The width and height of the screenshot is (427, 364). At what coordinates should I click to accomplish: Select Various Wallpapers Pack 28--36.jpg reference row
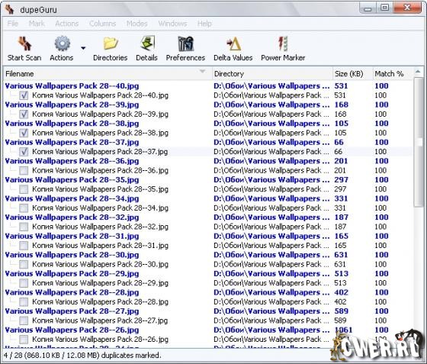click(x=208, y=161)
